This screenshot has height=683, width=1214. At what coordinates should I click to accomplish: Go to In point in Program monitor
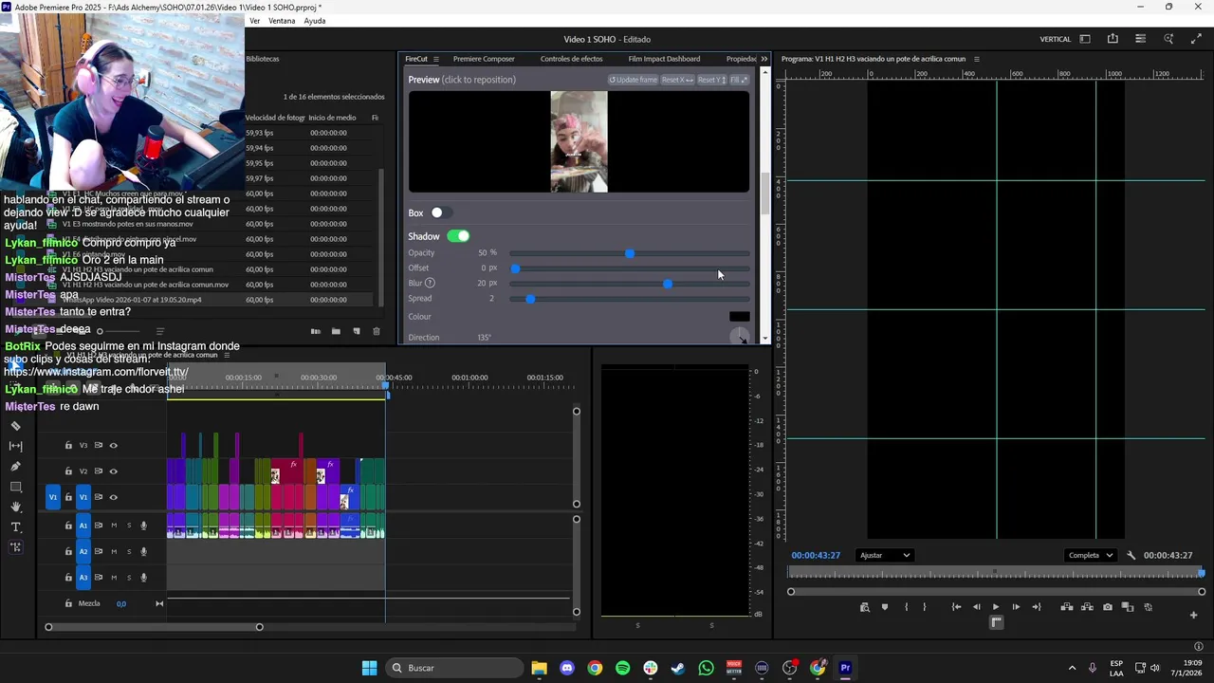(x=956, y=607)
